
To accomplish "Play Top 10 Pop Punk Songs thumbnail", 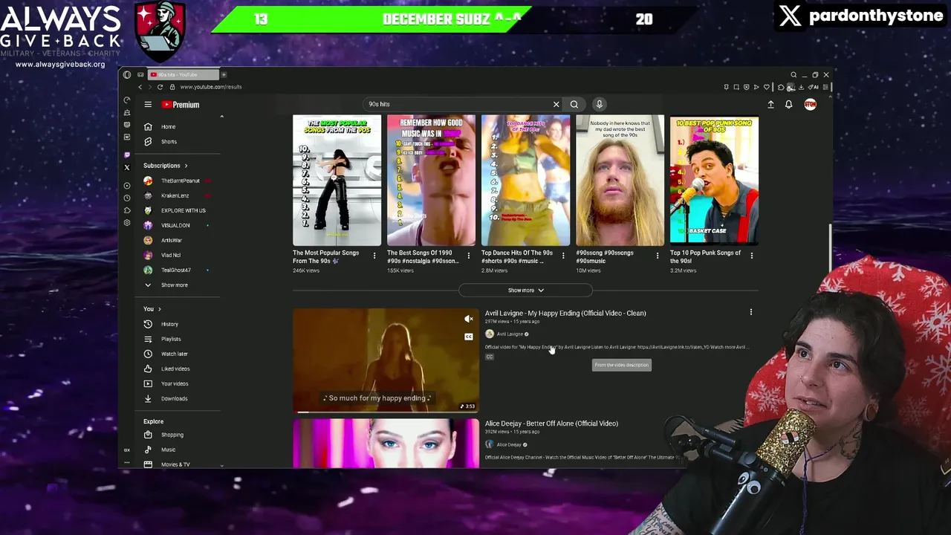I will coord(714,181).
